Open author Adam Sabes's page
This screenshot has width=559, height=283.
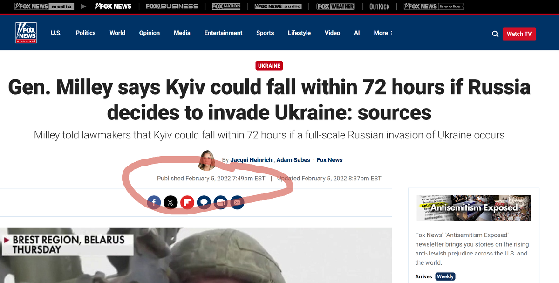(x=293, y=160)
